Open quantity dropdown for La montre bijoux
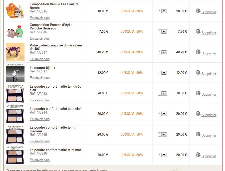This screenshot has height=171, width=225. tap(162, 73)
